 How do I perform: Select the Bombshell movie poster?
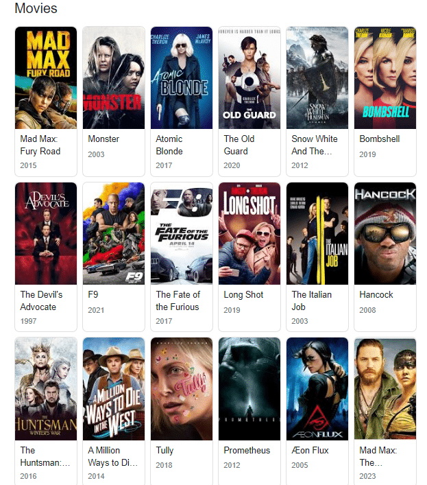pyautogui.click(x=385, y=78)
